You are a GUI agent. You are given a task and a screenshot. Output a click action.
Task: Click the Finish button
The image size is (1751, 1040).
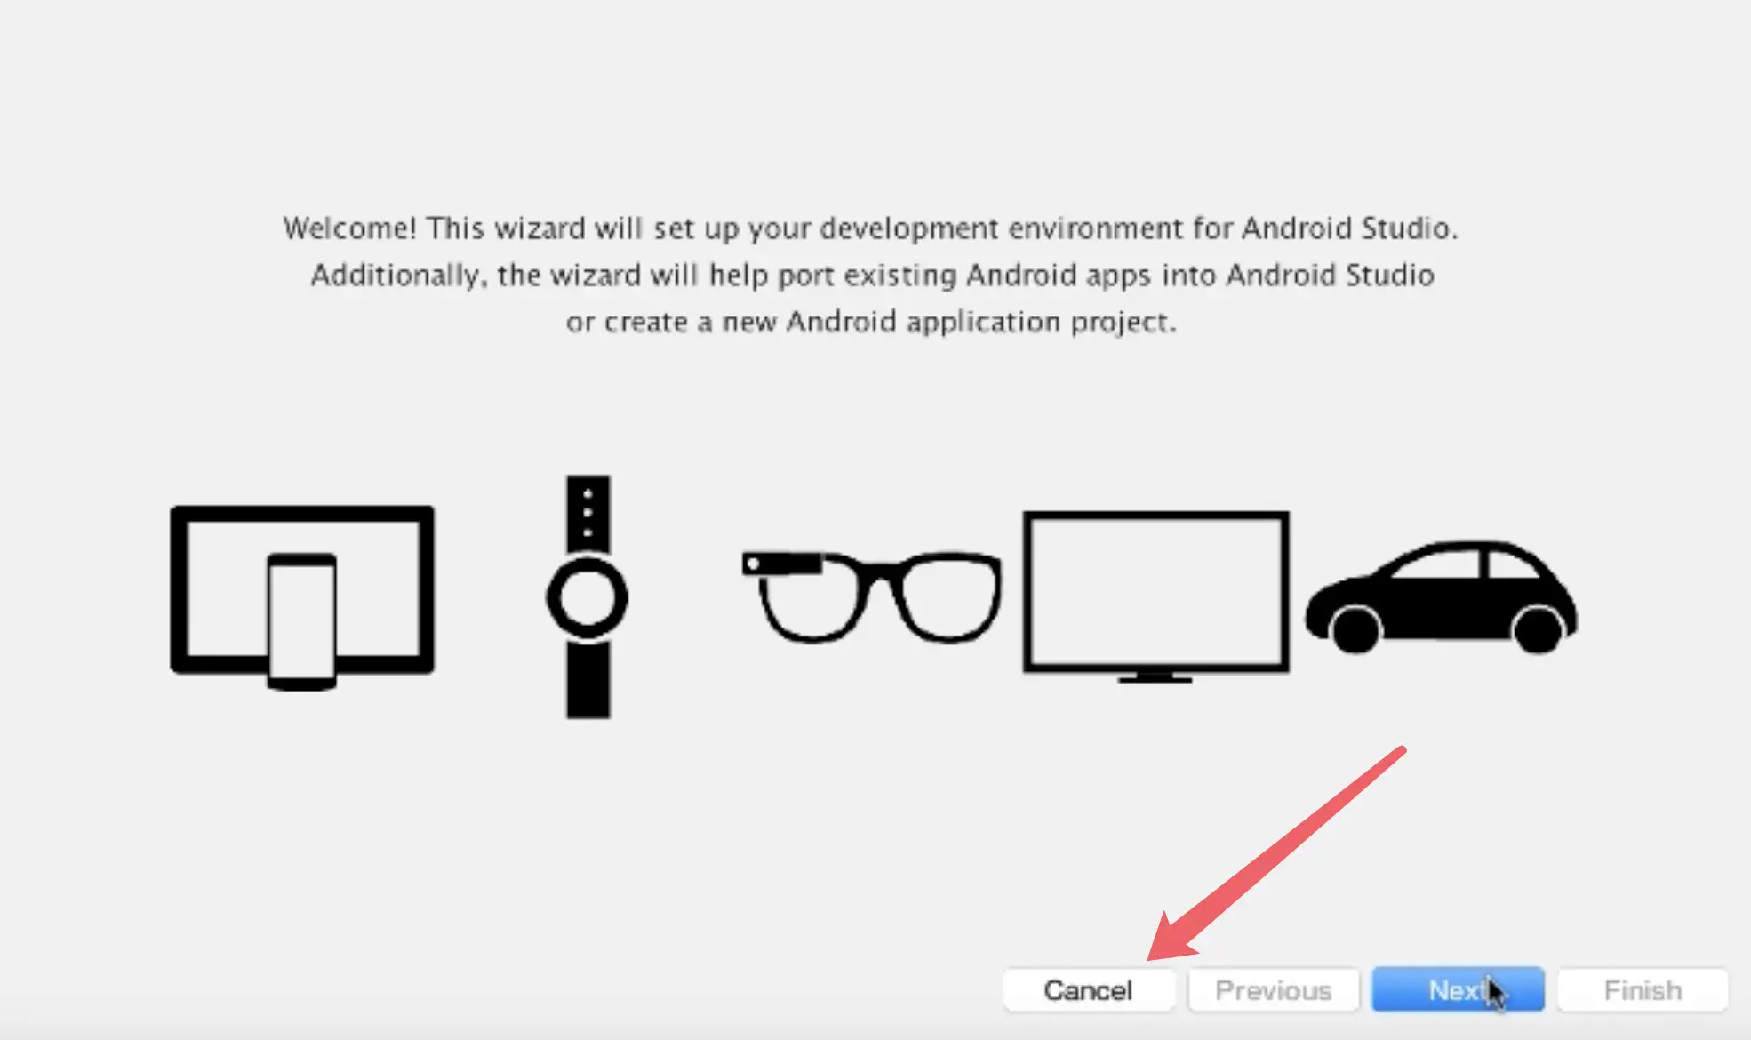1643,989
